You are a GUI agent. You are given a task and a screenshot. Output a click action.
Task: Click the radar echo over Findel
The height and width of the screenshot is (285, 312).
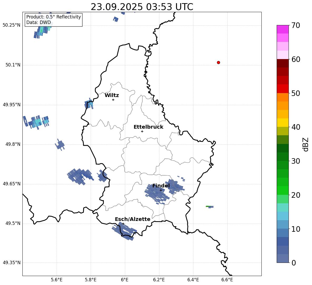coord(157,194)
